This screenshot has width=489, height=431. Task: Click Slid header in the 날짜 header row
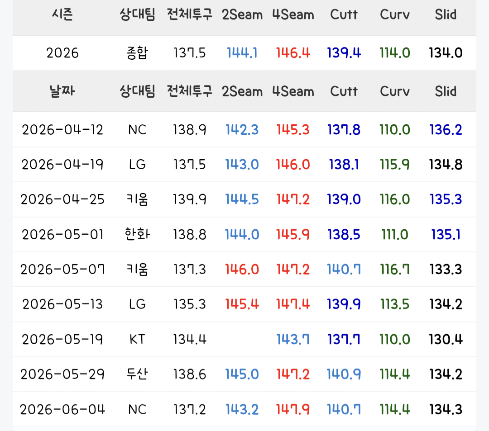[x=446, y=91]
